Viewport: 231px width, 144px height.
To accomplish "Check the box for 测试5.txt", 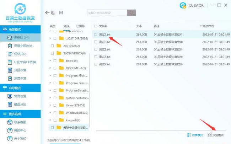I will (x=96, y=57).
